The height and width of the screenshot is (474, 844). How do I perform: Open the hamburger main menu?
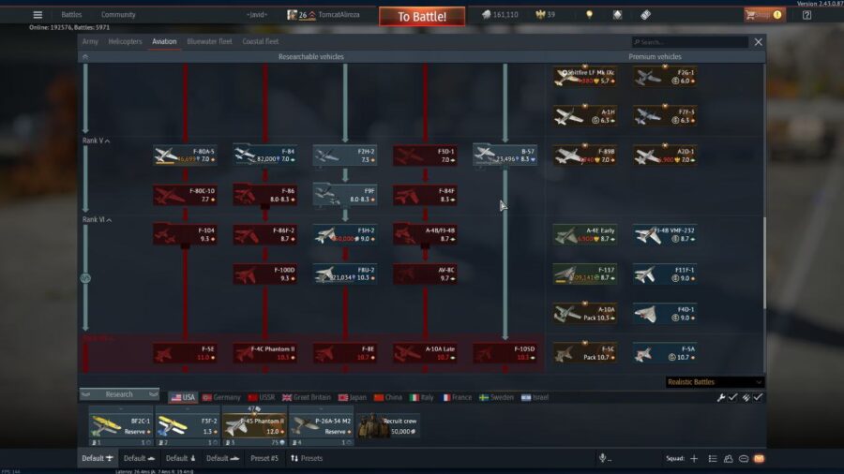click(x=38, y=15)
